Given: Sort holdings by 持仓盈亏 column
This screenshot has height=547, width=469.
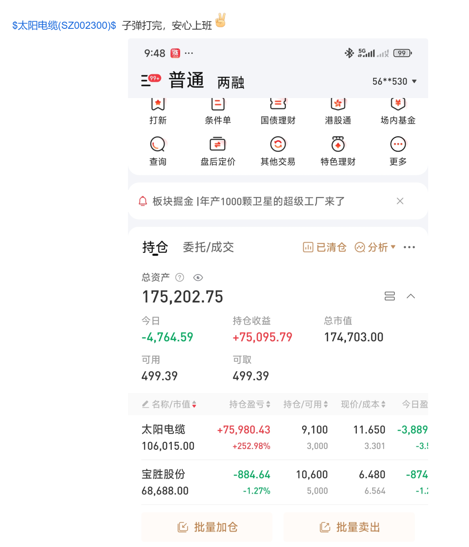Looking at the screenshot, I should coord(250,404).
